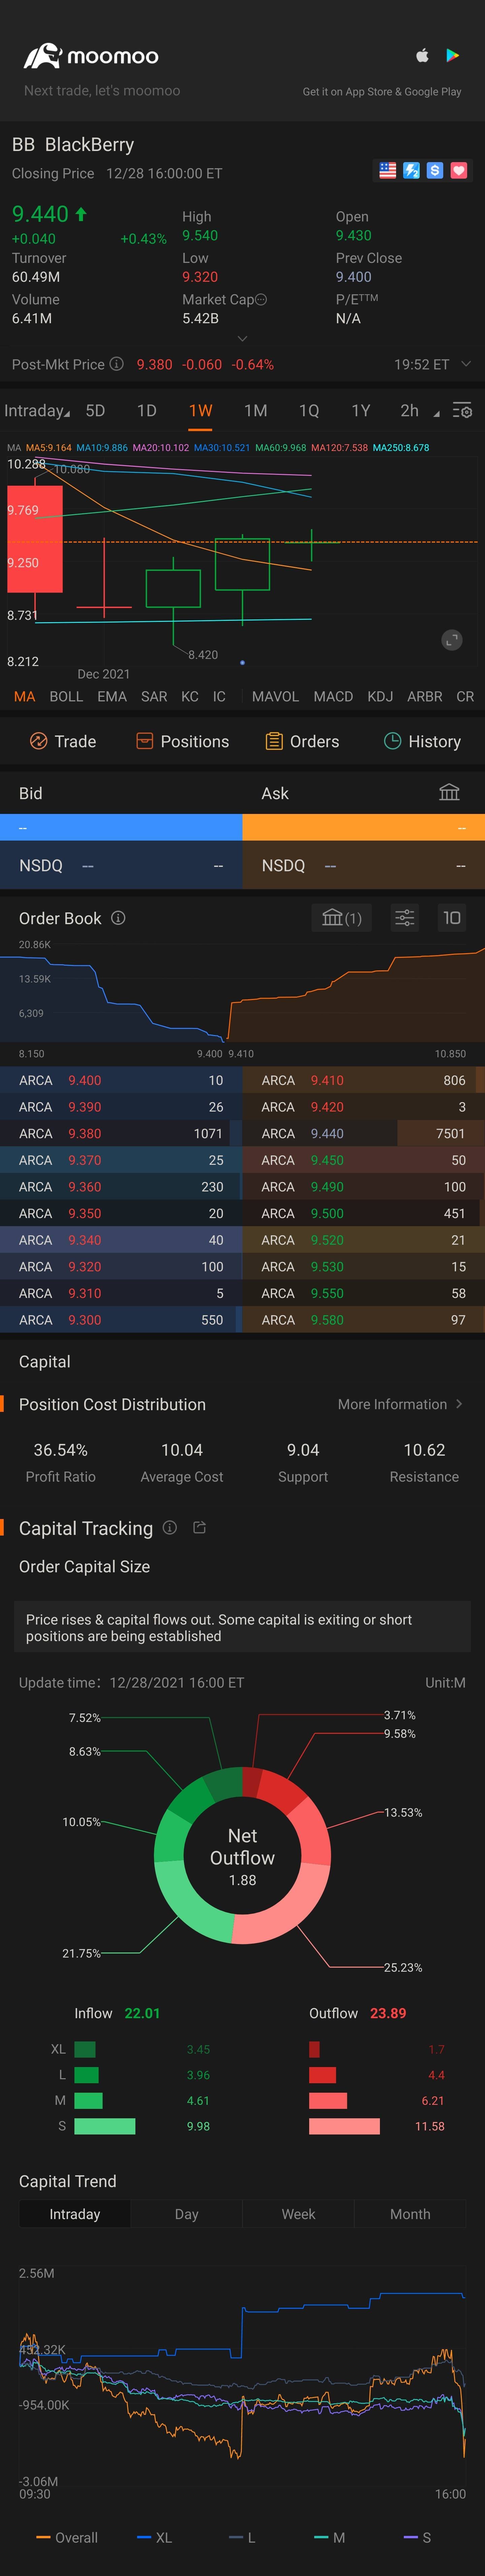
Task: Tap the Orders clipboard icon
Action: (x=274, y=741)
